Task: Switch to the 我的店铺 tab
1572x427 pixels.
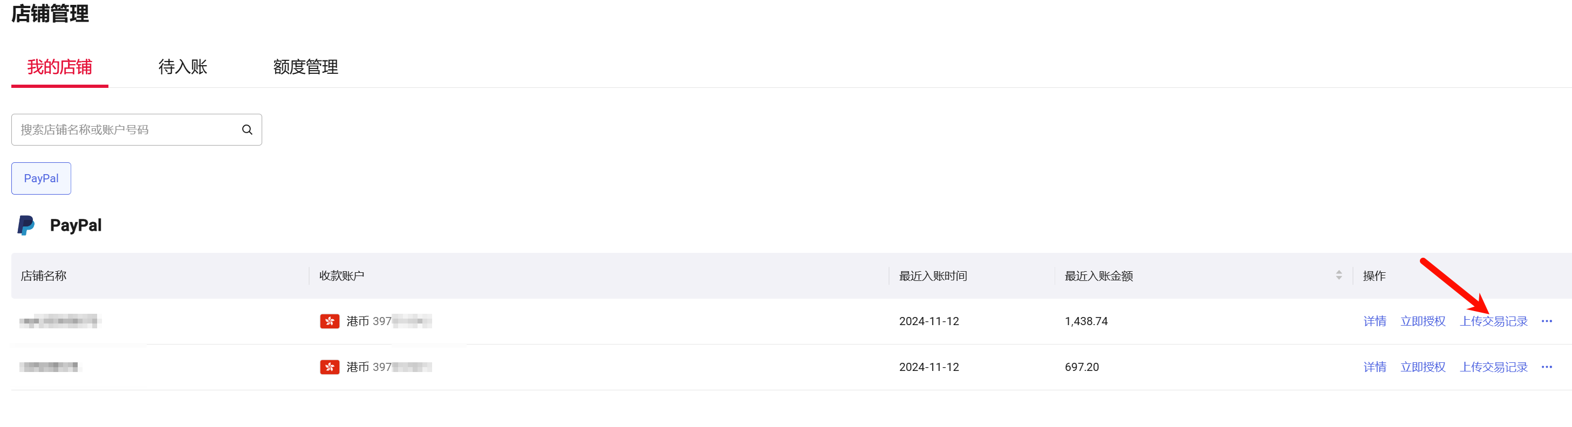Action: coord(60,67)
